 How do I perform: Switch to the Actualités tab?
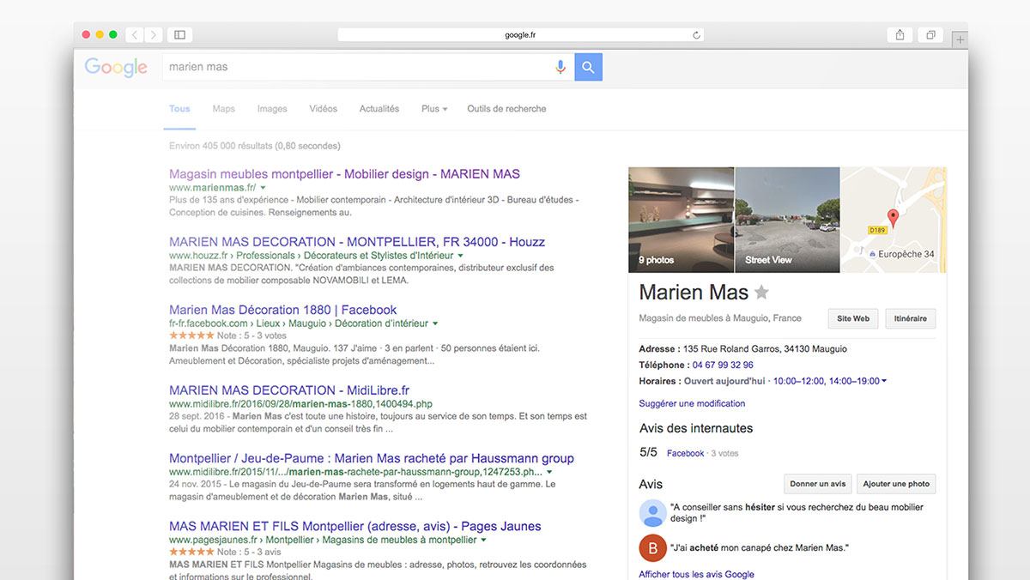pyautogui.click(x=379, y=109)
